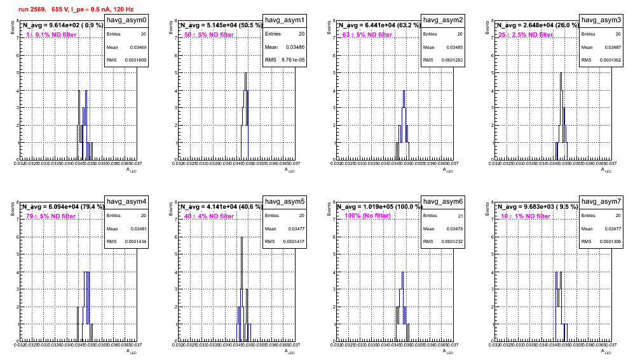This screenshot has width=633, height=363.
Task: Click the N_avg = 9.614e+02 label
Action: click(x=62, y=25)
